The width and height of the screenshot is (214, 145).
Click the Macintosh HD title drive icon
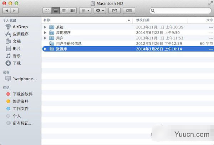pyautogui.click(x=93, y=4)
